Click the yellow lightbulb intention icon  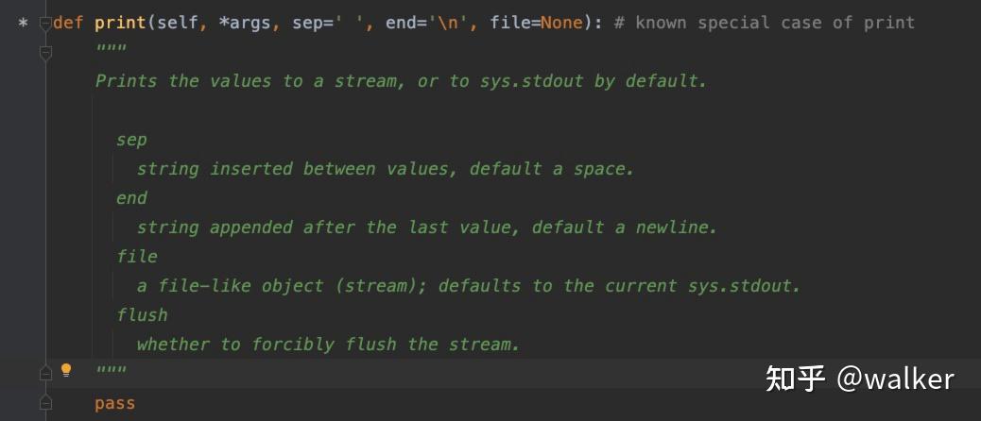(66, 370)
